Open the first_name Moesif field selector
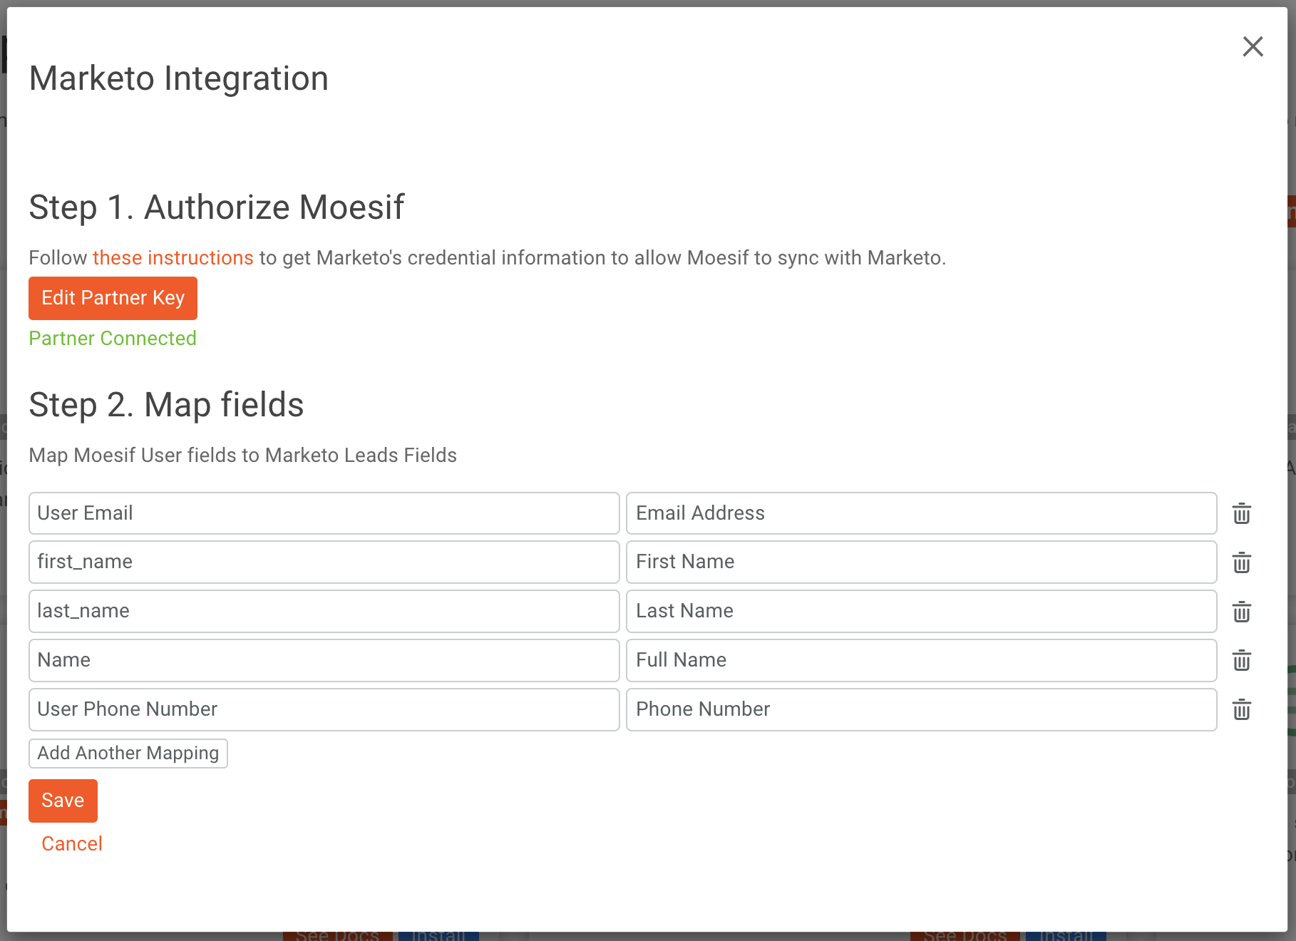Screen dimensions: 1296x941 [x=324, y=562]
